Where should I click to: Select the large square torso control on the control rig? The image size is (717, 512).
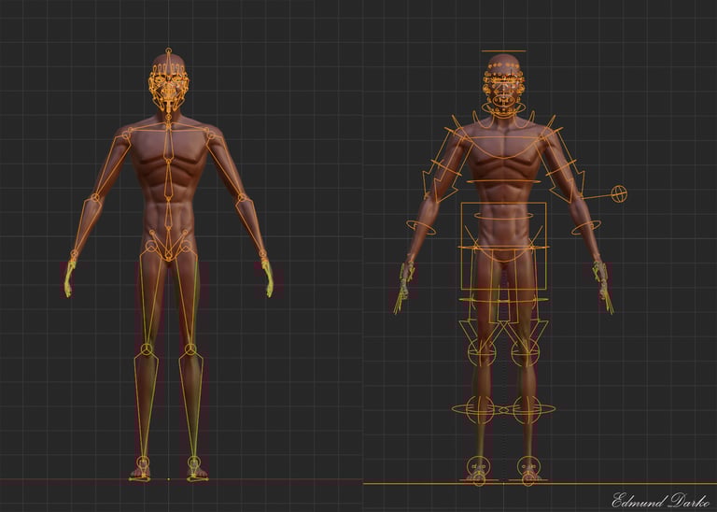[x=503, y=246]
